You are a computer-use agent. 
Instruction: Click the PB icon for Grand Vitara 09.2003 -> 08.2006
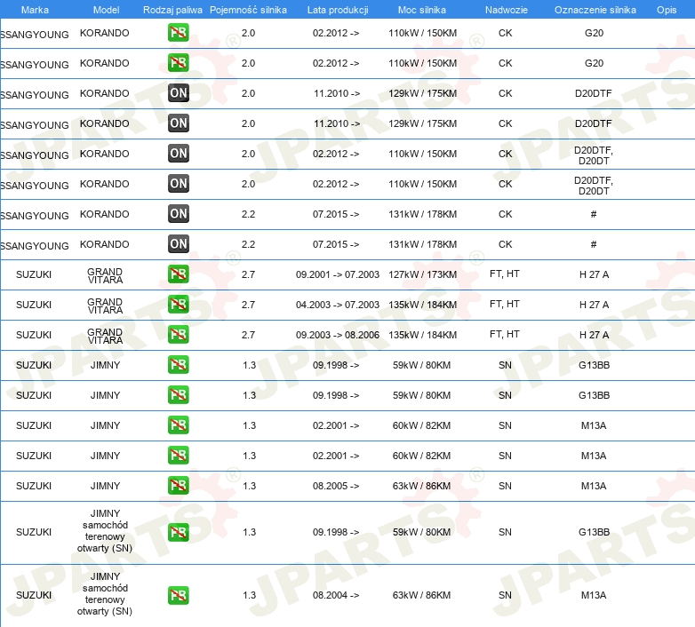(x=179, y=335)
